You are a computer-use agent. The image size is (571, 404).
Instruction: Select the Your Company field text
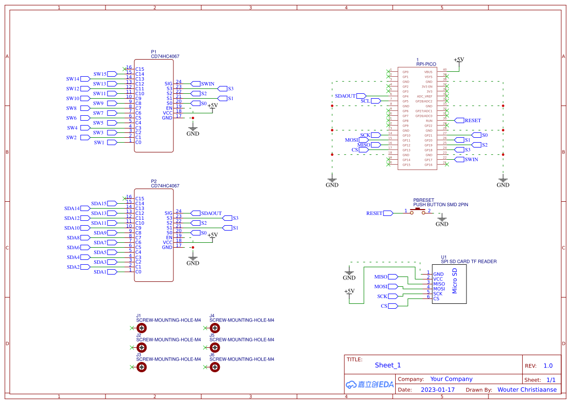point(450,379)
